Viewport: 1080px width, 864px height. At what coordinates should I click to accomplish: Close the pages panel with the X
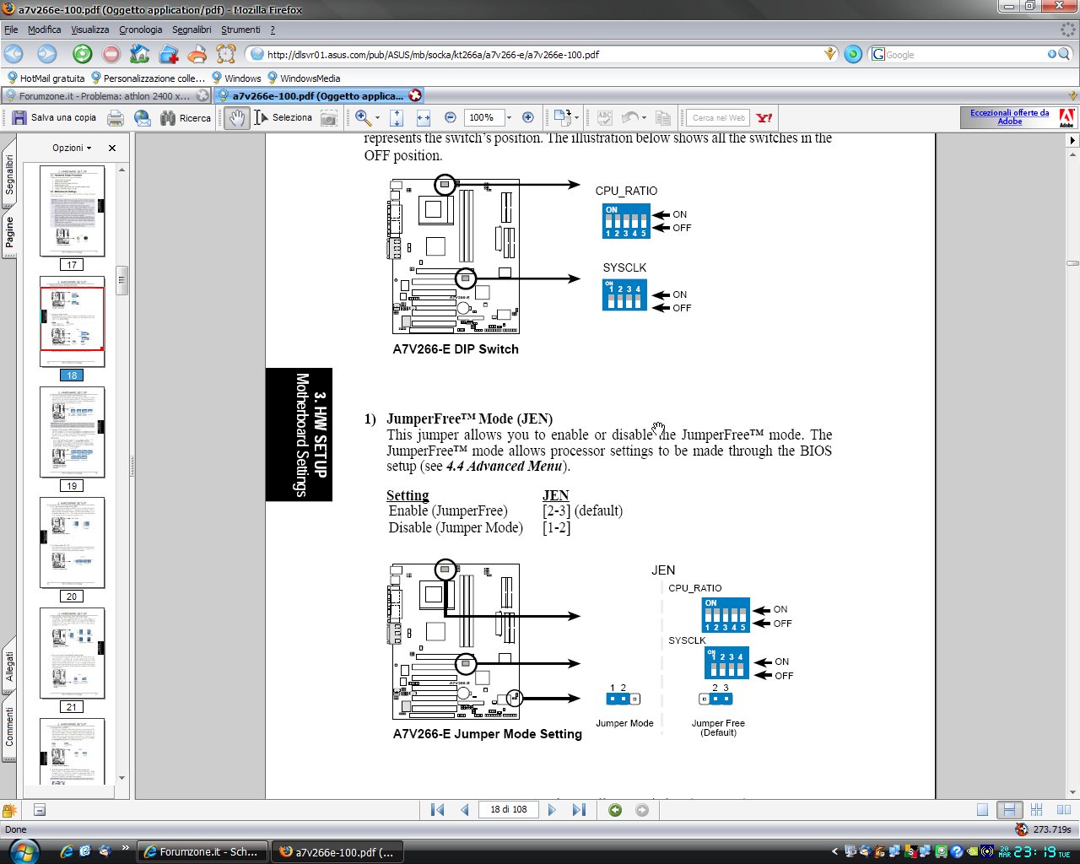[x=112, y=148]
